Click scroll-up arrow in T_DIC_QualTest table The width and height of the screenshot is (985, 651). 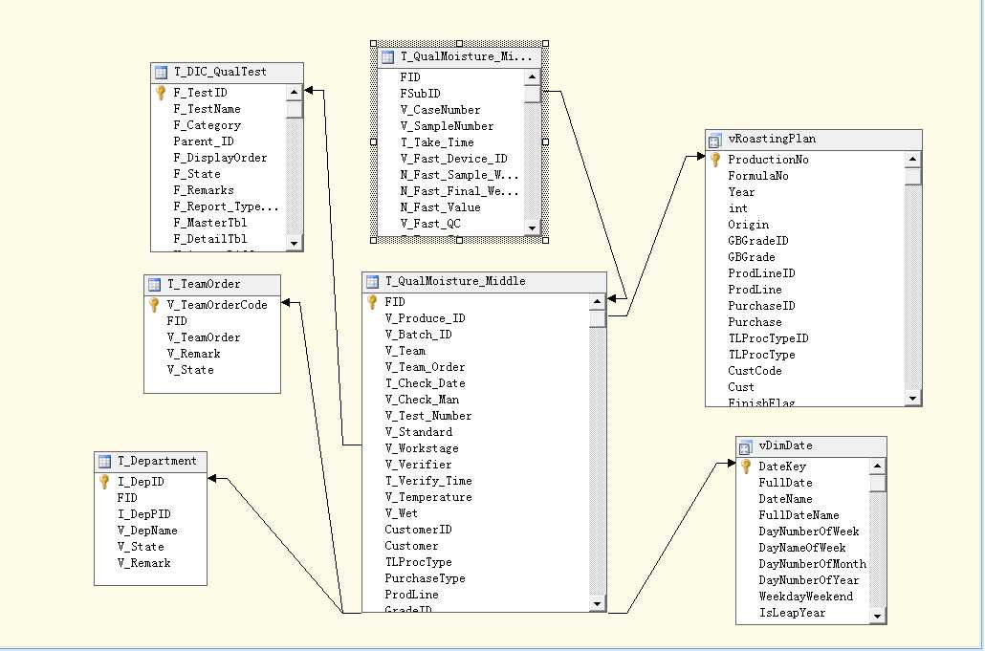[x=294, y=93]
